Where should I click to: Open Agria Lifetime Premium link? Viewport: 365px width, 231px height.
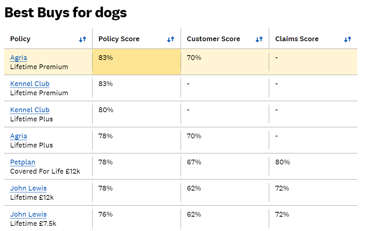[x=19, y=58]
